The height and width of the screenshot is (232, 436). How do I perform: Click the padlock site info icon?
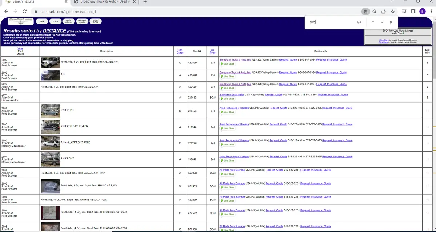click(x=36, y=12)
